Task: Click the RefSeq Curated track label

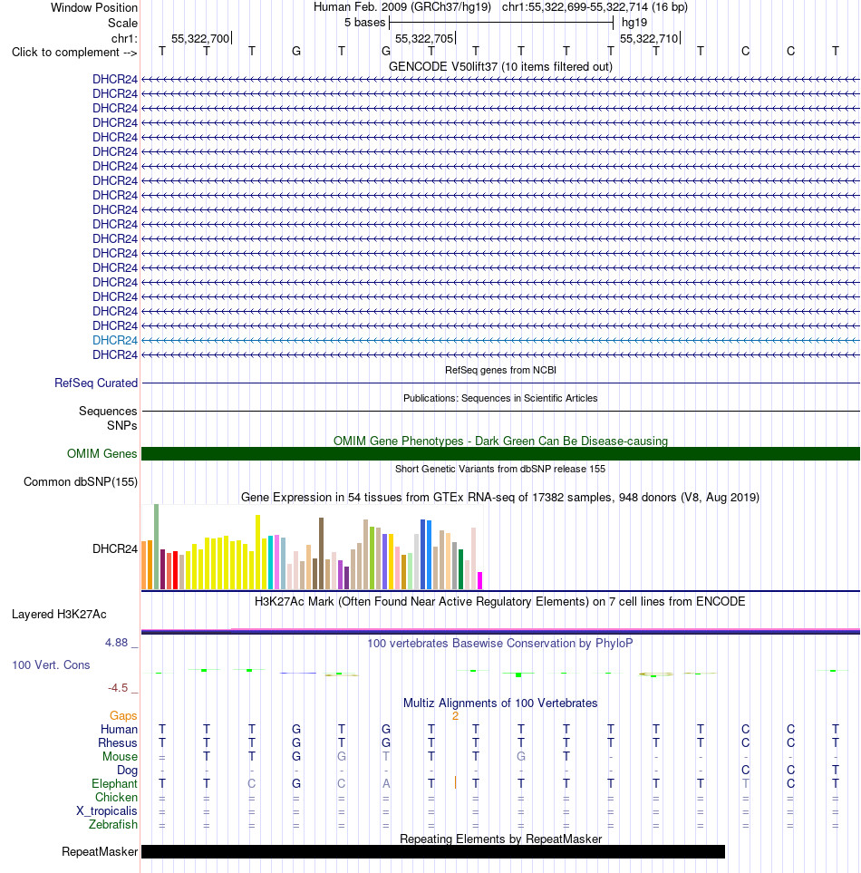Action: pyautogui.click(x=96, y=383)
